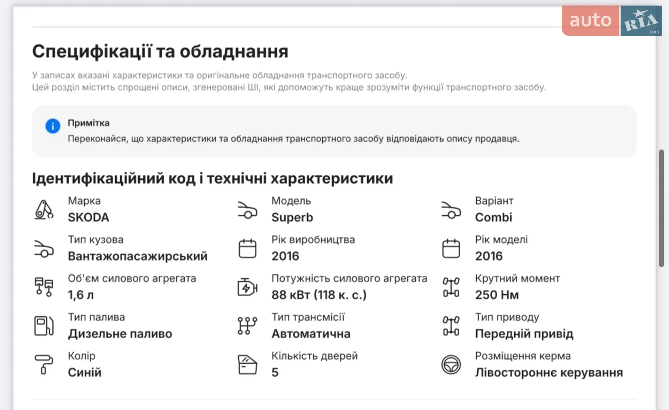Click the Рік виробництва label
This screenshot has width=669, height=410.
[313, 240]
